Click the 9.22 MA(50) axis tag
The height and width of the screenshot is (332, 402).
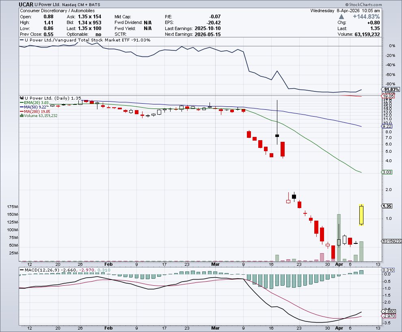pos(387,126)
